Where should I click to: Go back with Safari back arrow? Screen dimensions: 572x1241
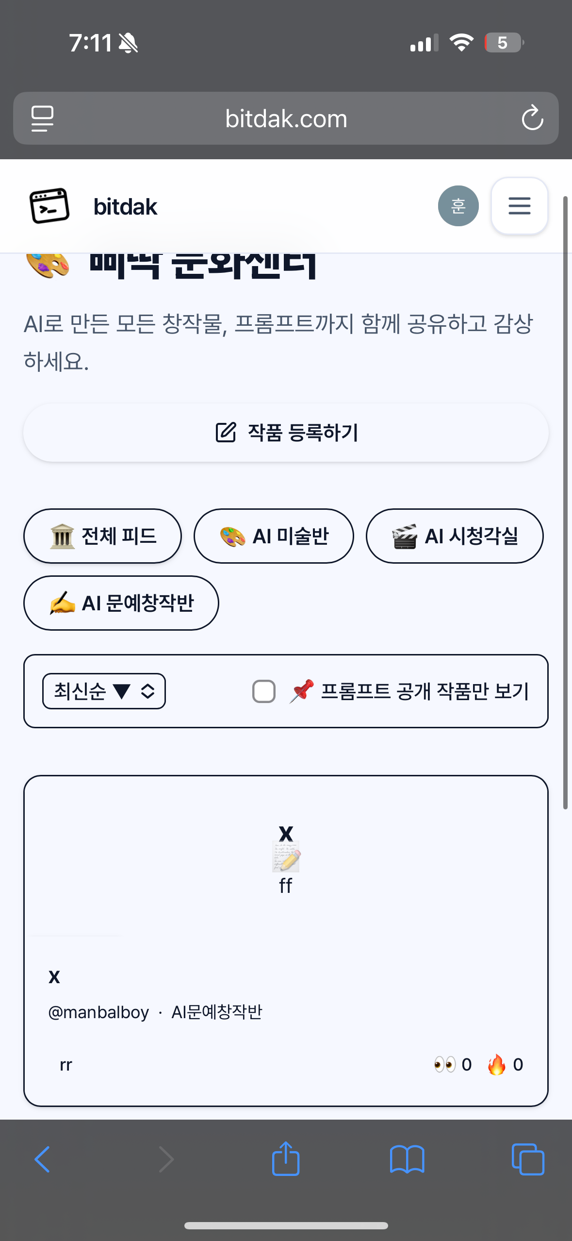click(x=42, y=1159)
